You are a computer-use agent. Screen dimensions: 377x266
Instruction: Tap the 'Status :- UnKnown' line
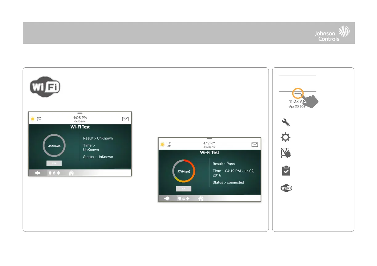click(98, 157)
